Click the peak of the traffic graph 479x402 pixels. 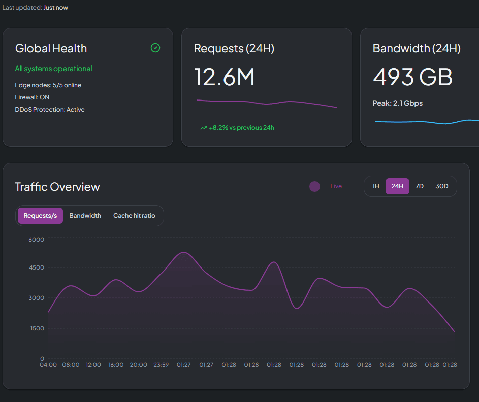184,251
